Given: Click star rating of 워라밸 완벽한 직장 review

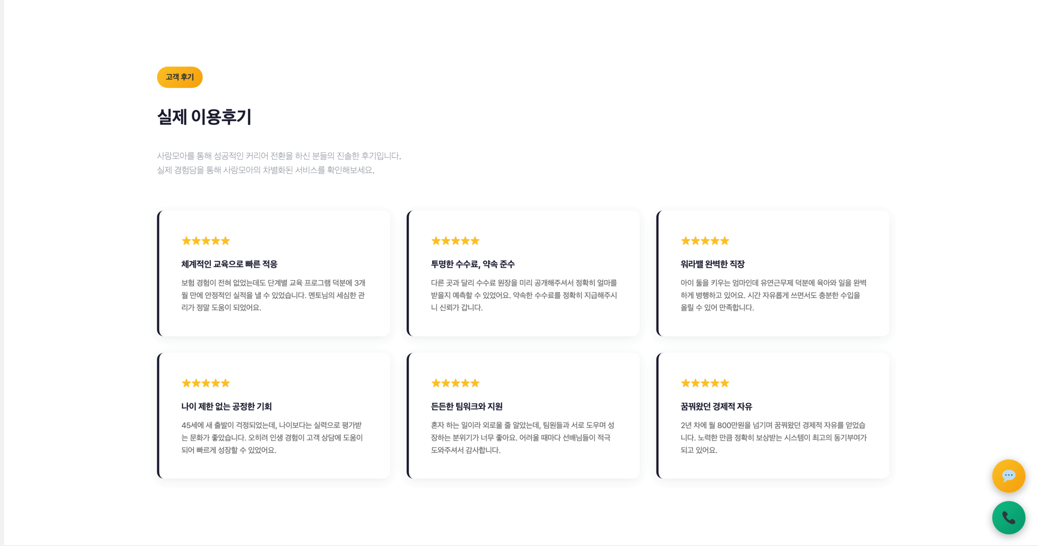Looking at the screenshot, I should (x=705, y=241).
